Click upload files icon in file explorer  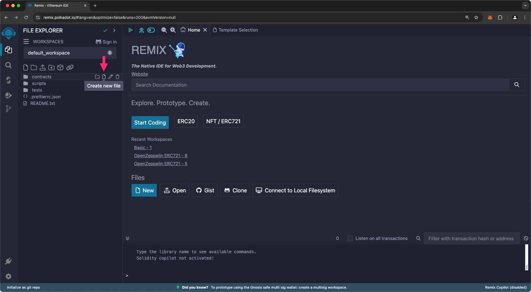[42, 67]
